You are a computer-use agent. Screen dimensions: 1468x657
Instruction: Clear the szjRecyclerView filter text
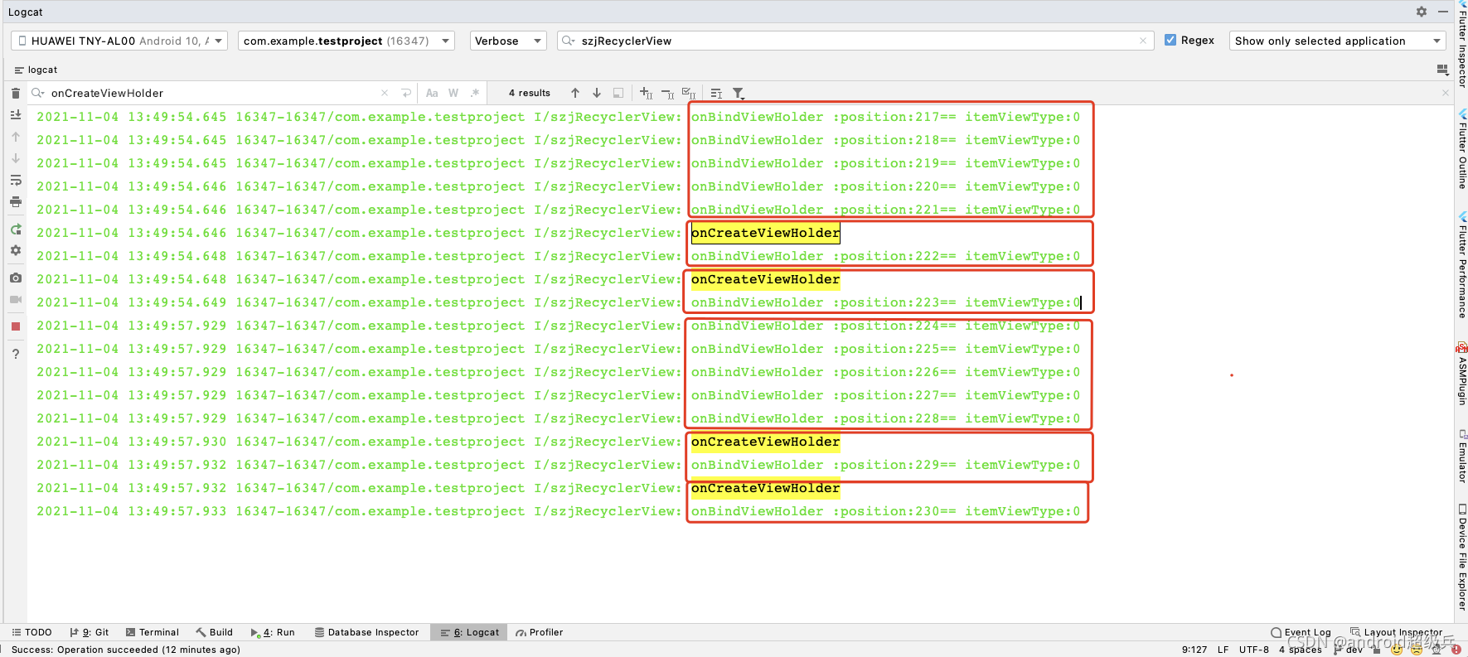(1143, 41)
